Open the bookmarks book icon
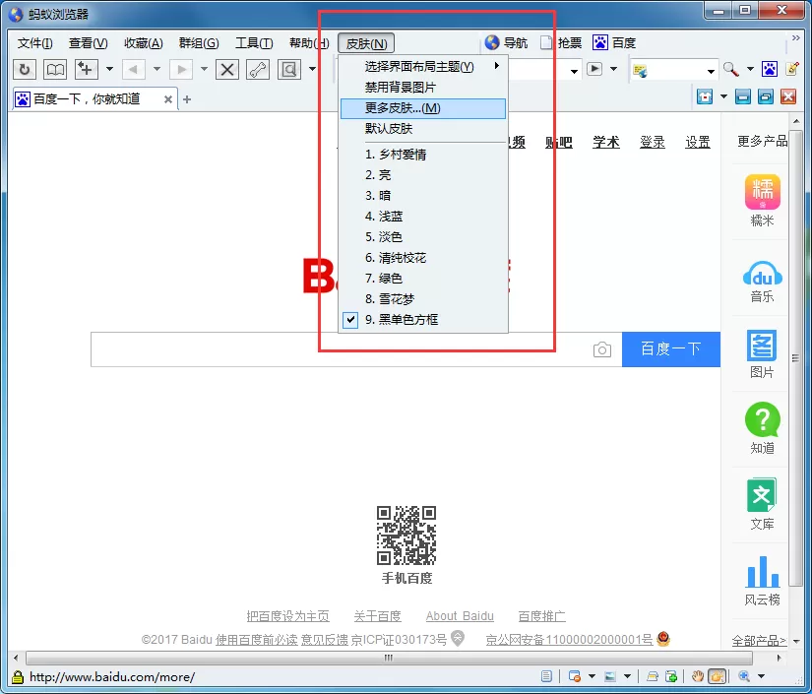Viewport: 812px width, 694px height. pos(55,69)
